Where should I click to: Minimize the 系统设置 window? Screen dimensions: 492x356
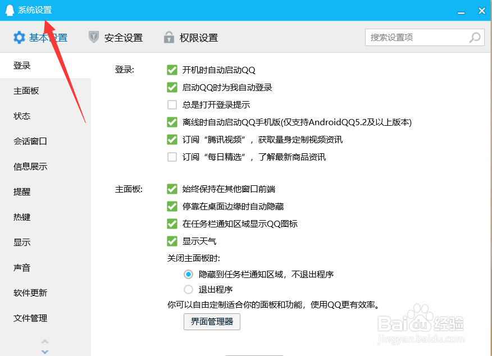[x=461, y=12]
